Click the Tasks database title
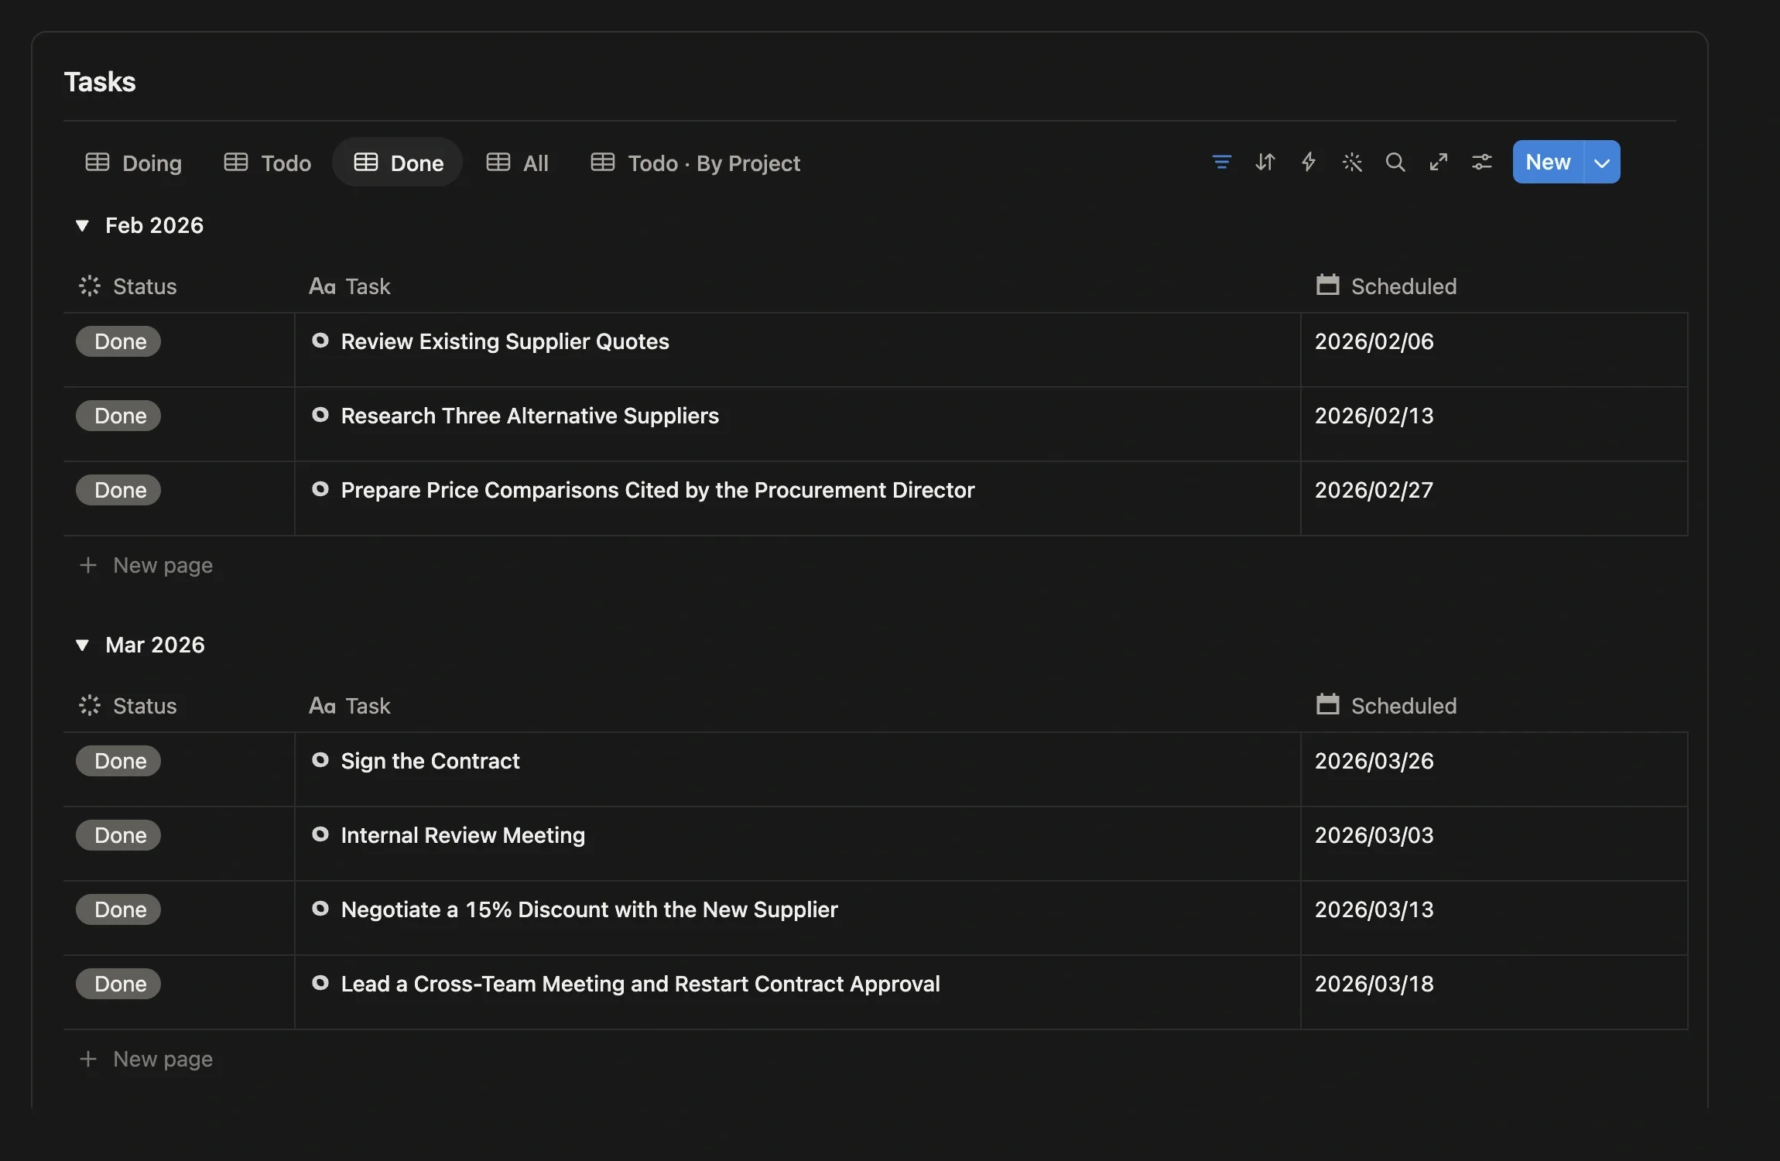 [100, 81]
